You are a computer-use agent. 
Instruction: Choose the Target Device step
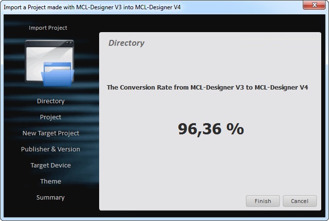click(x=51, y=166)
